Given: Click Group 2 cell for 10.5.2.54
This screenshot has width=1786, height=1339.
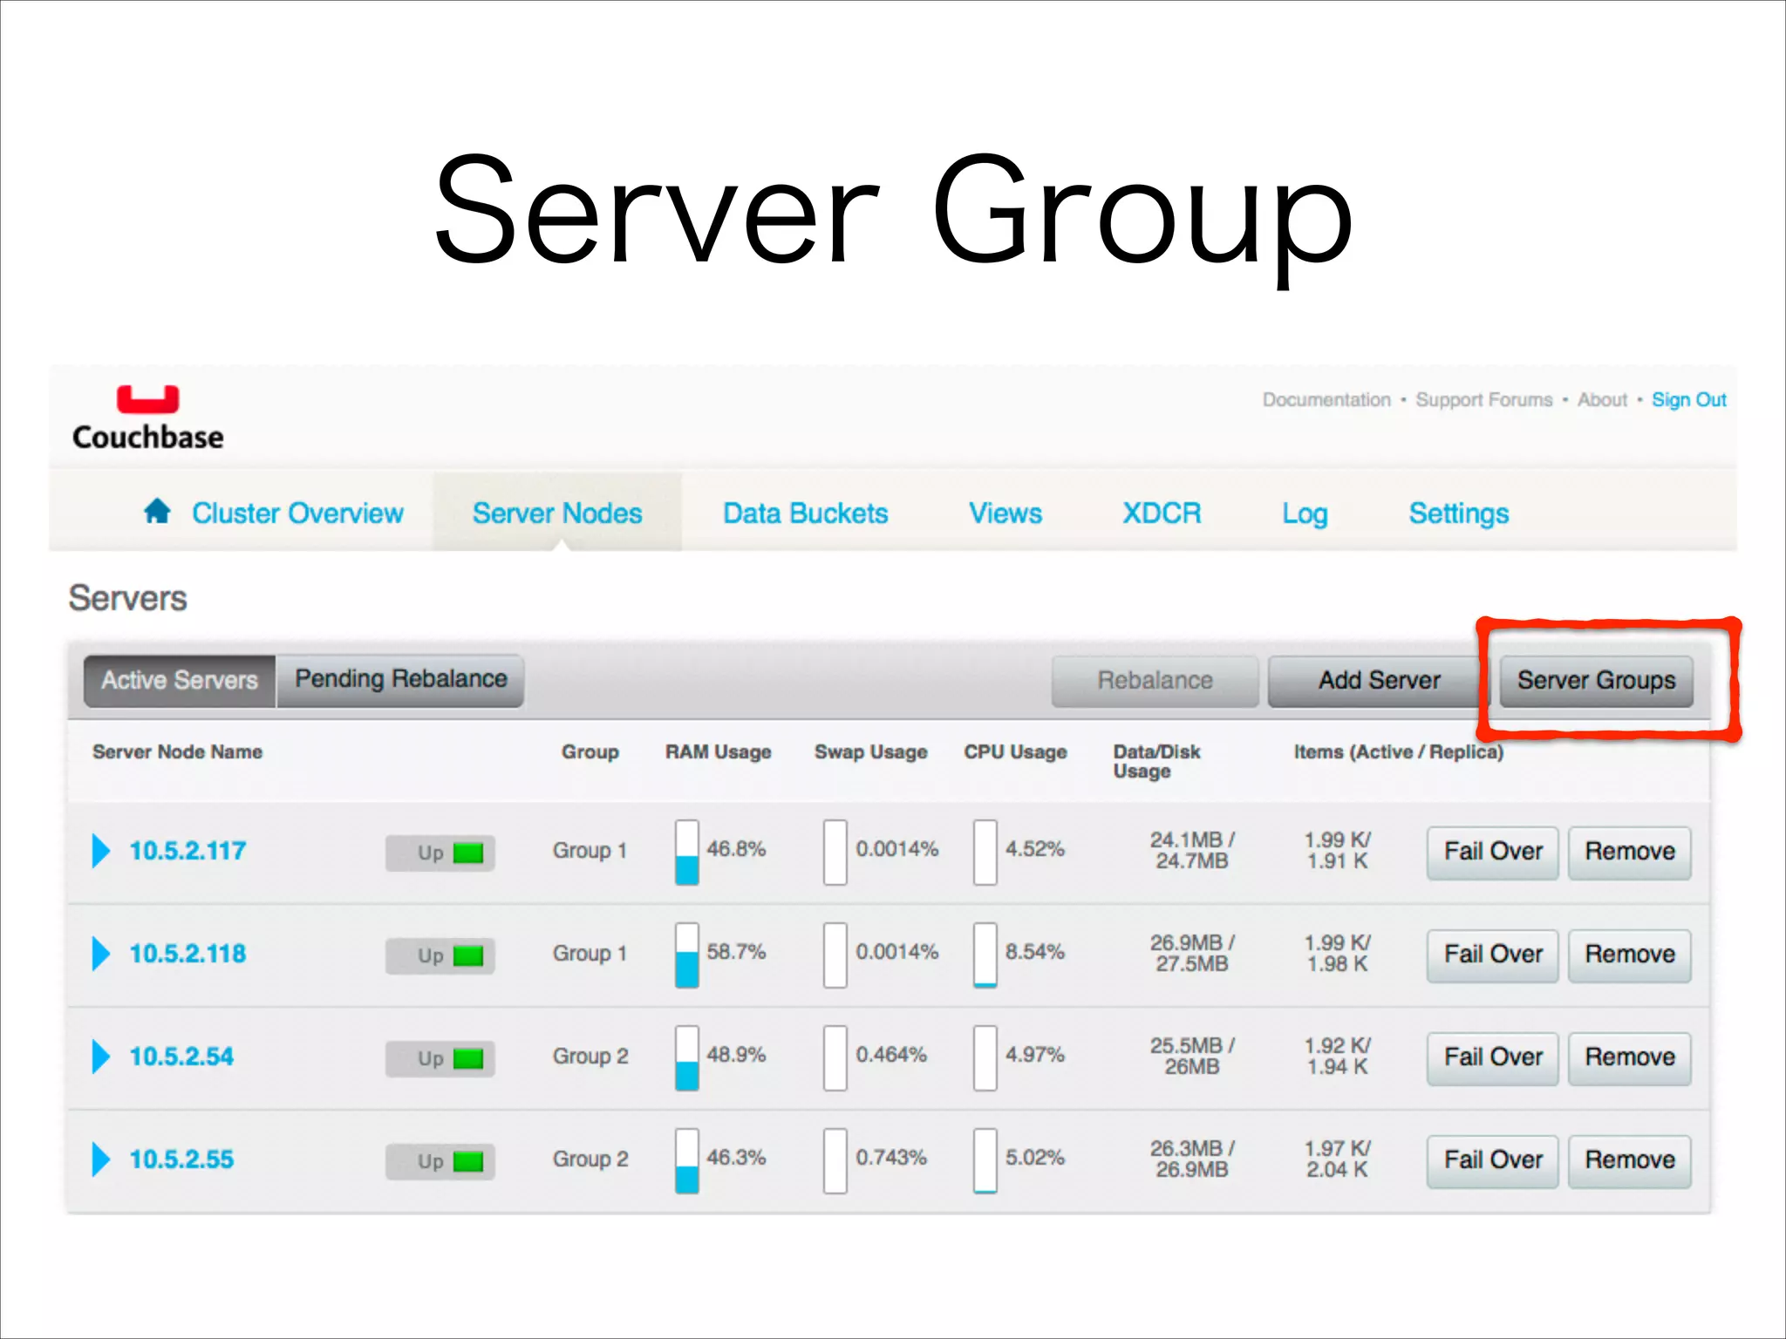Looking at the screenshot, I should coord(590,1056).
